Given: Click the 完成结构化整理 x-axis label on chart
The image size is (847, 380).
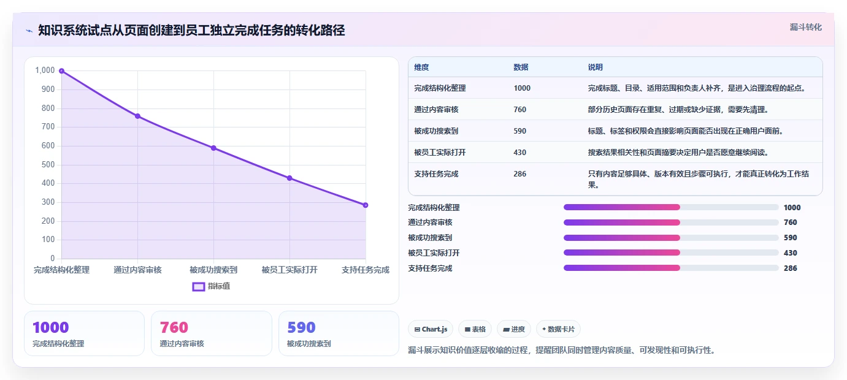Looking at the screenshot, I should tap(61, 270).
